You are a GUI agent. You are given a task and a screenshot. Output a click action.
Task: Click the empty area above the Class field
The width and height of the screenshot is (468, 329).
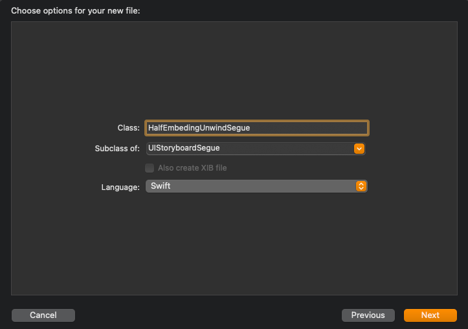pos(234,70)
